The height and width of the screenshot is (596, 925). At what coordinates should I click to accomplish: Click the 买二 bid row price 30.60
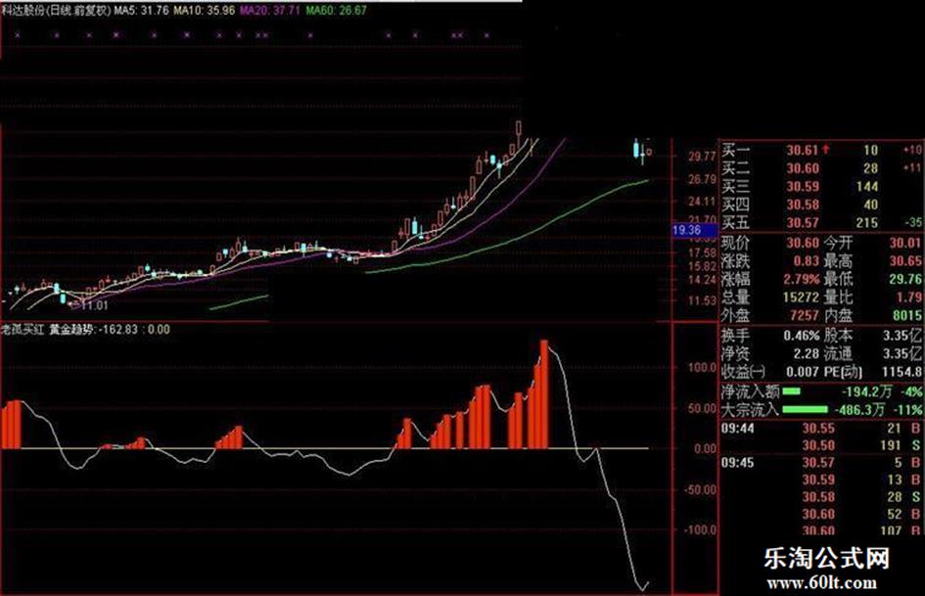pyautogui.click(x=803, y=168)
